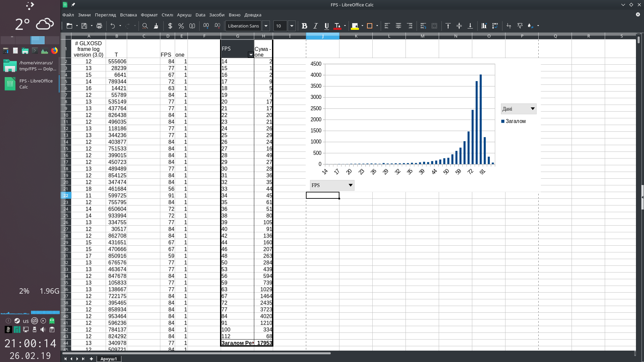Click the Wrap text icon
The image size is (644, 362).
423,26
